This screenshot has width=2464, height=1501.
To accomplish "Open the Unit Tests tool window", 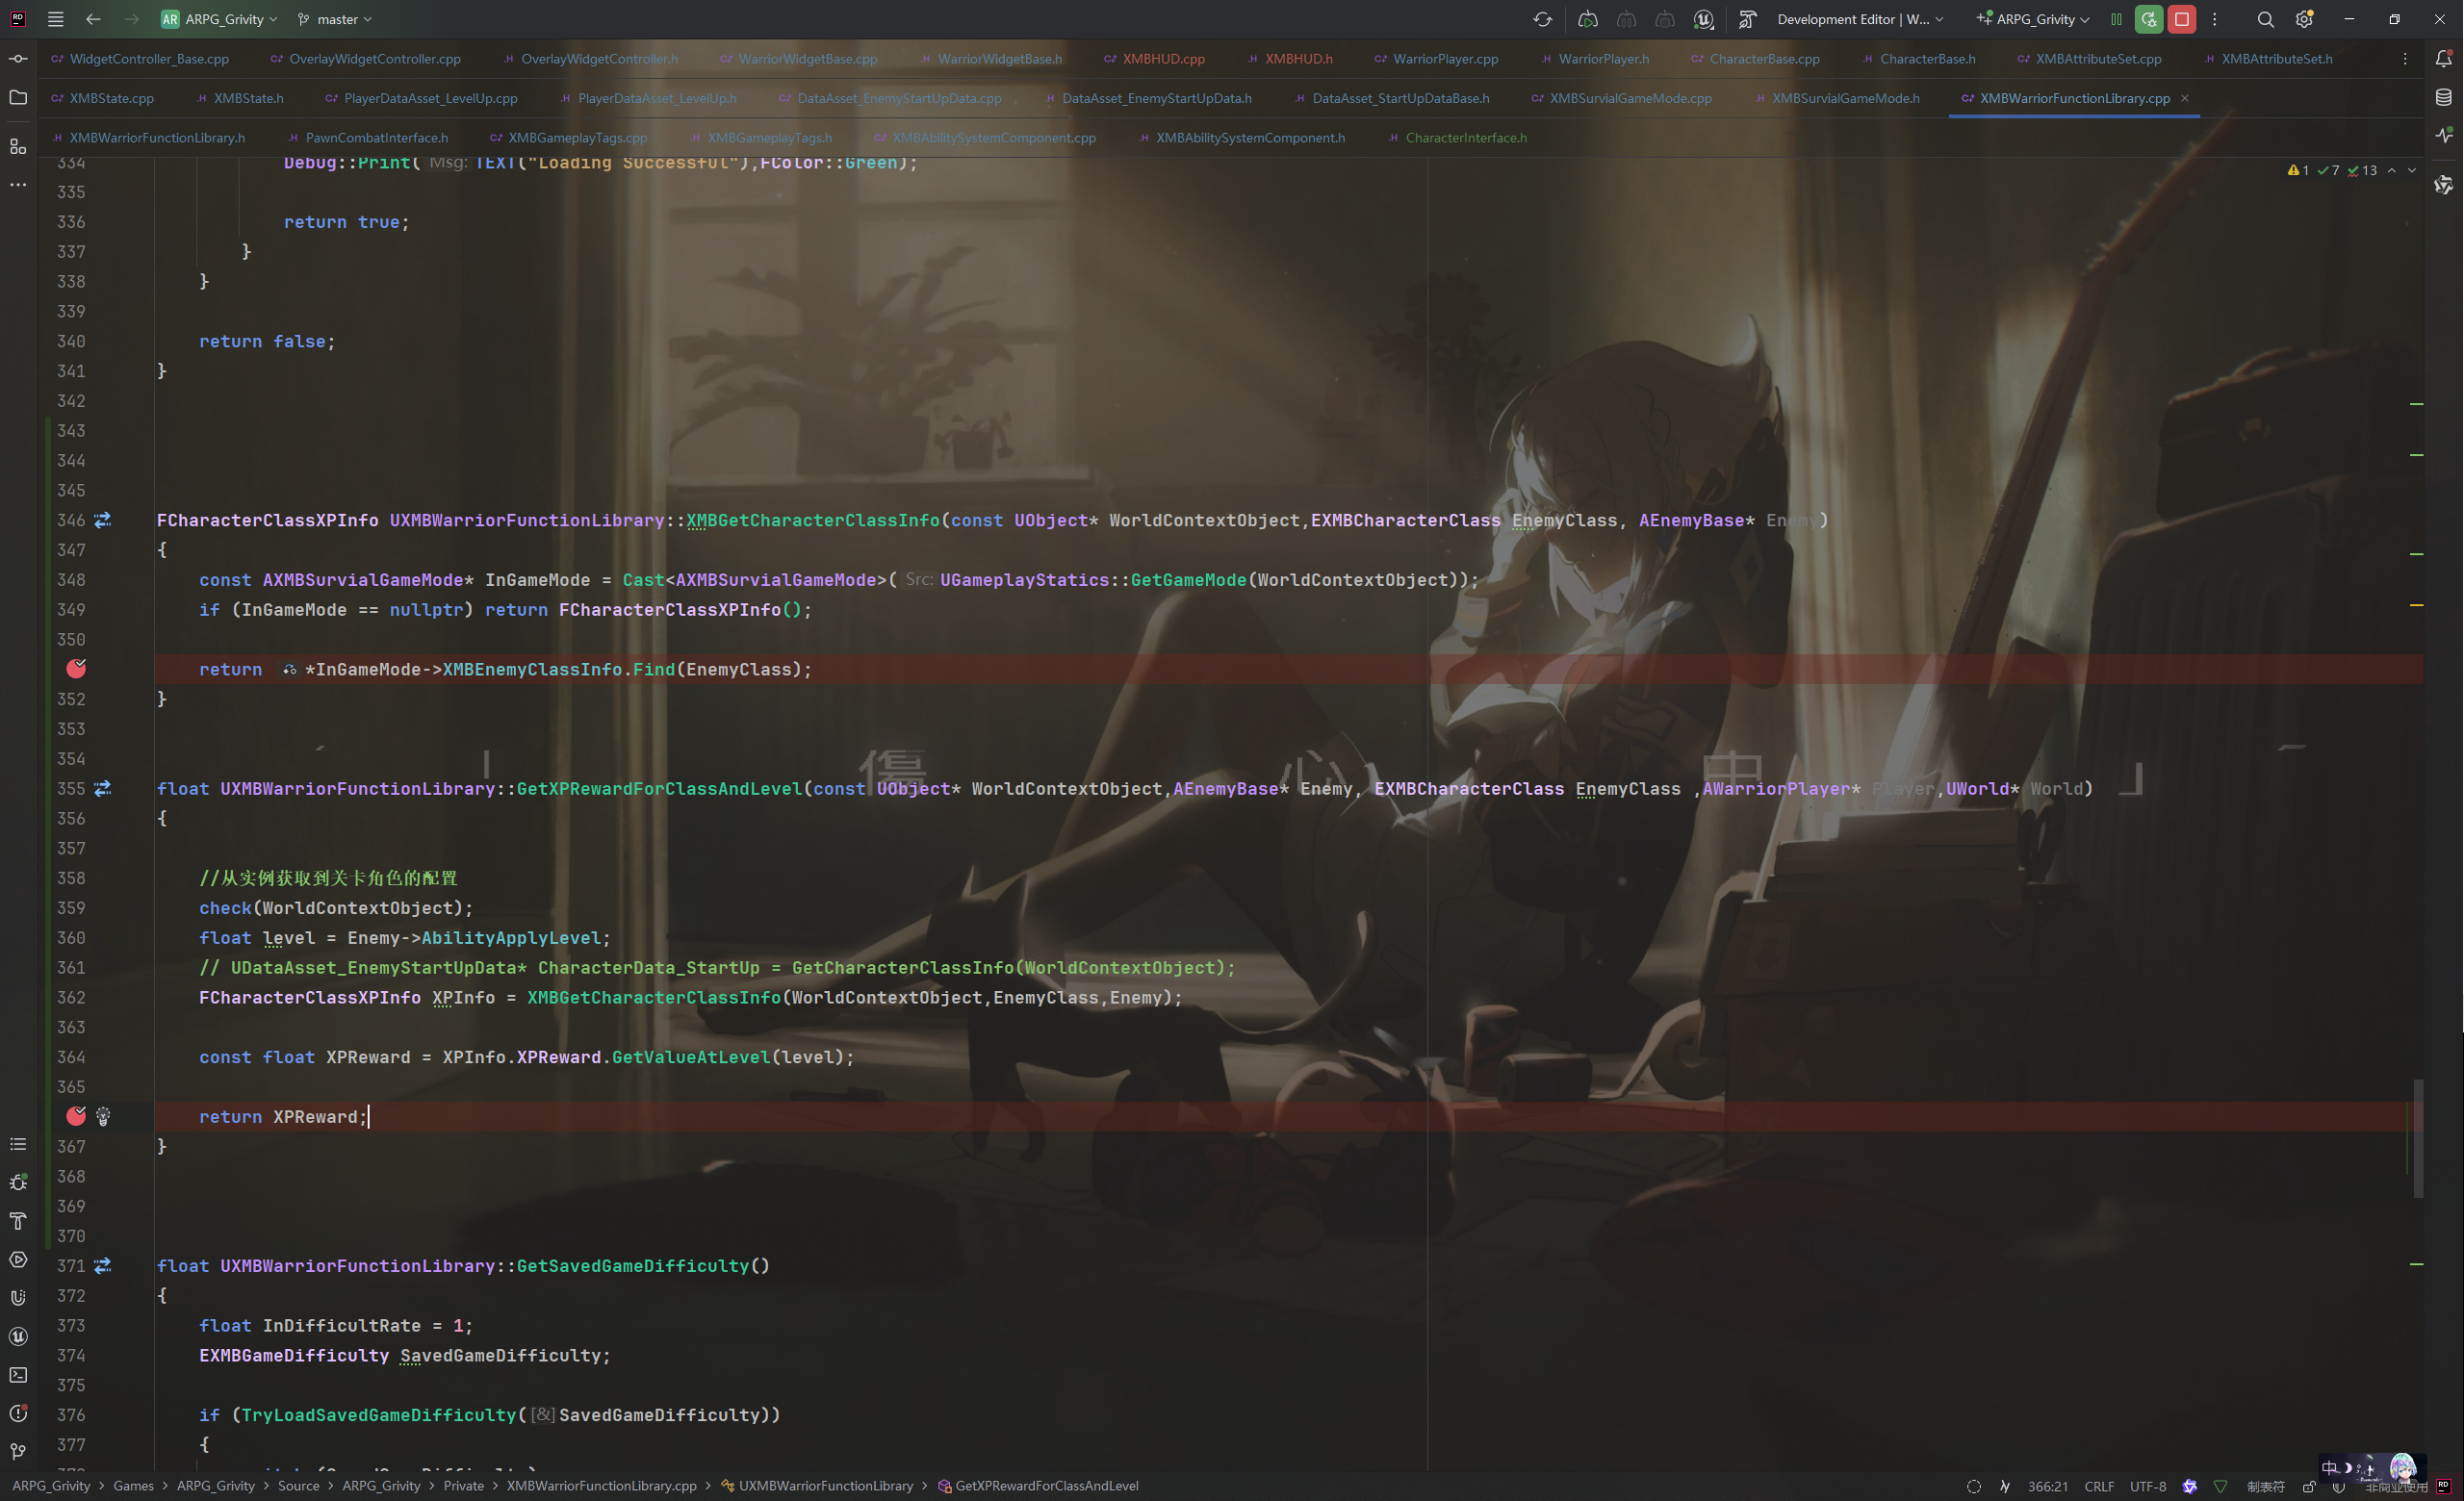I will tap(18, 1298).
